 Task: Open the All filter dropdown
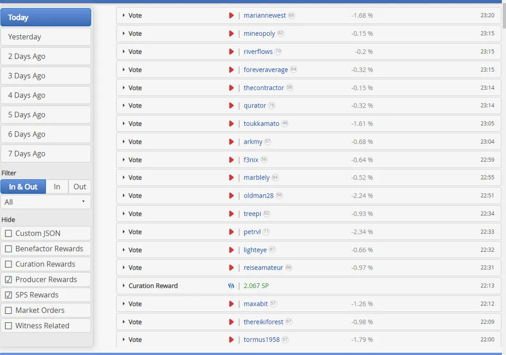(x=46, y=202)
